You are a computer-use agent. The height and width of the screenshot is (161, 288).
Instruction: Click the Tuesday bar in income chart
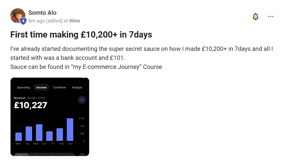[x=29, y=134]
